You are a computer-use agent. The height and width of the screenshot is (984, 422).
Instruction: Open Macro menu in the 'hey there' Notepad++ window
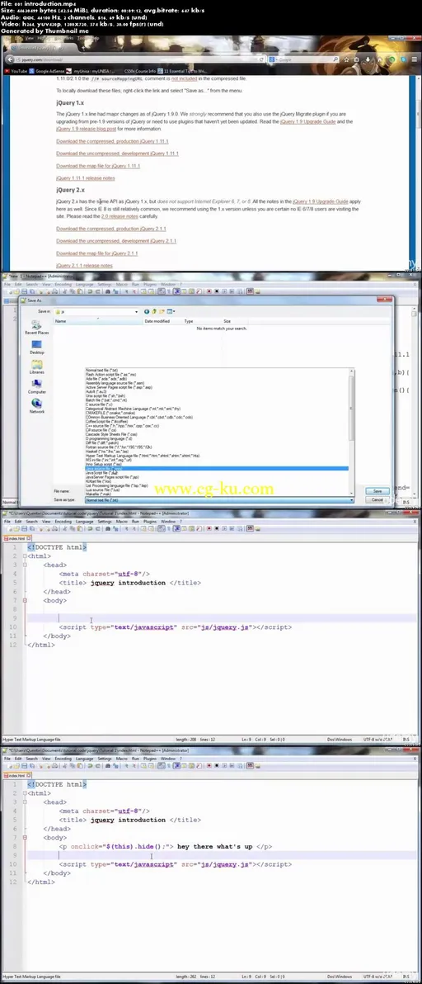click(x=121, y=759)
